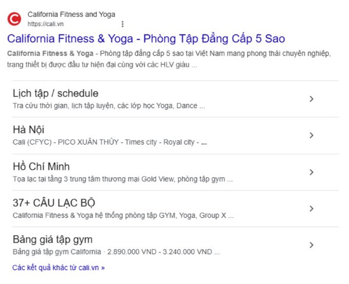Expand chevron on Bảng giá tập gym row
349x284 pixels.
coord(311,245)
